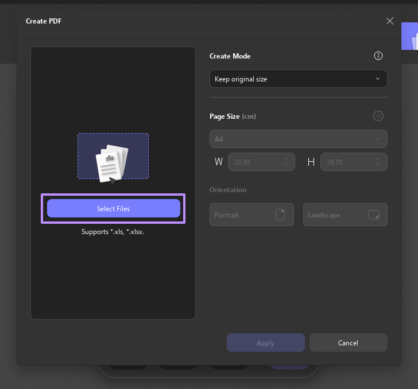This screenshot has width=418, height=389.
Task: Click the width W input field
Action: pos(261,162)
